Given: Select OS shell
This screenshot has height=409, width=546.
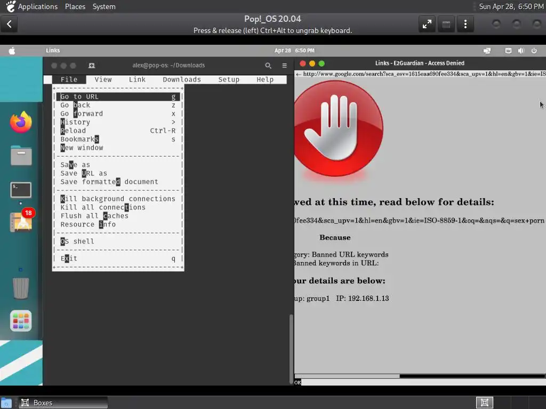Looking at the screenshot, I should tap(118, 241).
